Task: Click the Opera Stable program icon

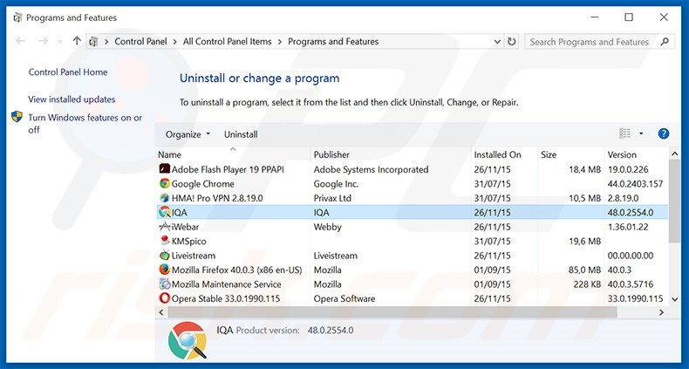Action: tap(164, 298)
